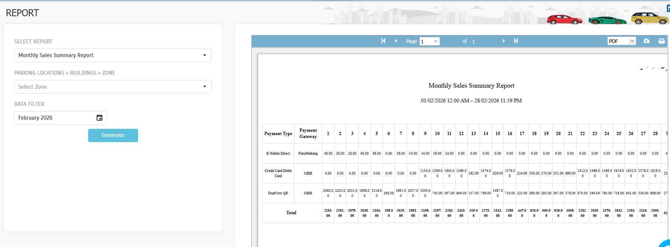Viewport: 670px width, 247px height.
Task: Click the Monthly Sales Summary Report title
Action: pyautogui.click(x=471, y=85)
